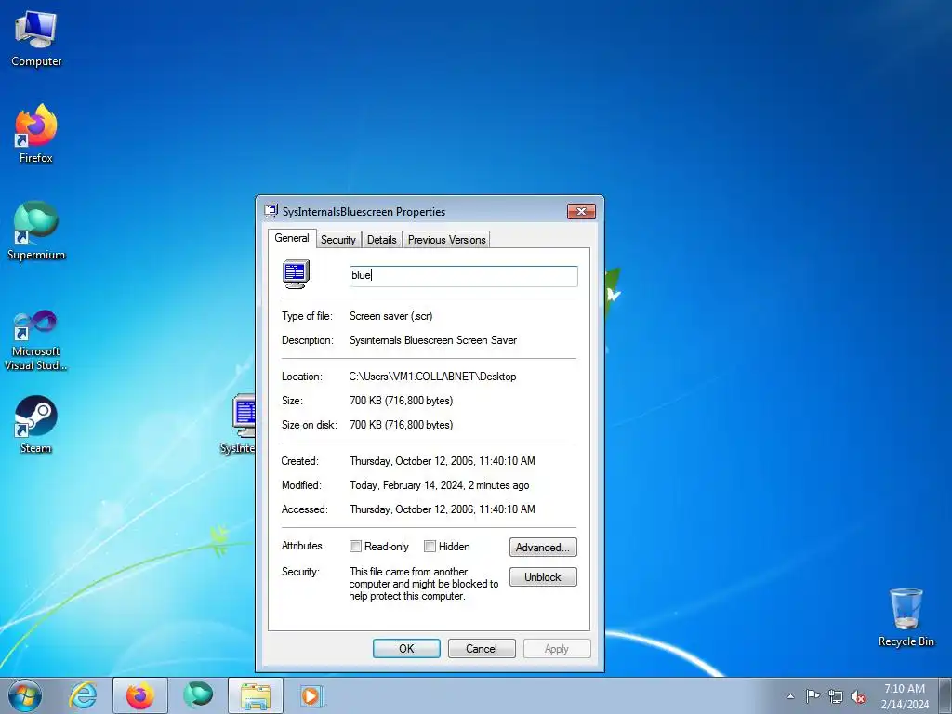This screenshot has width=952, height=714.
Task: Click the muted volume tray icon
Action: pyautogui.click(x=858, y=696)
